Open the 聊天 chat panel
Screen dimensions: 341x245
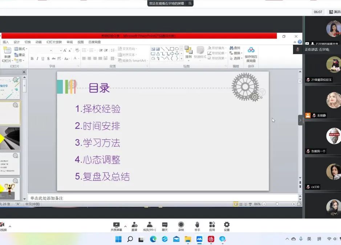point(165,226)
